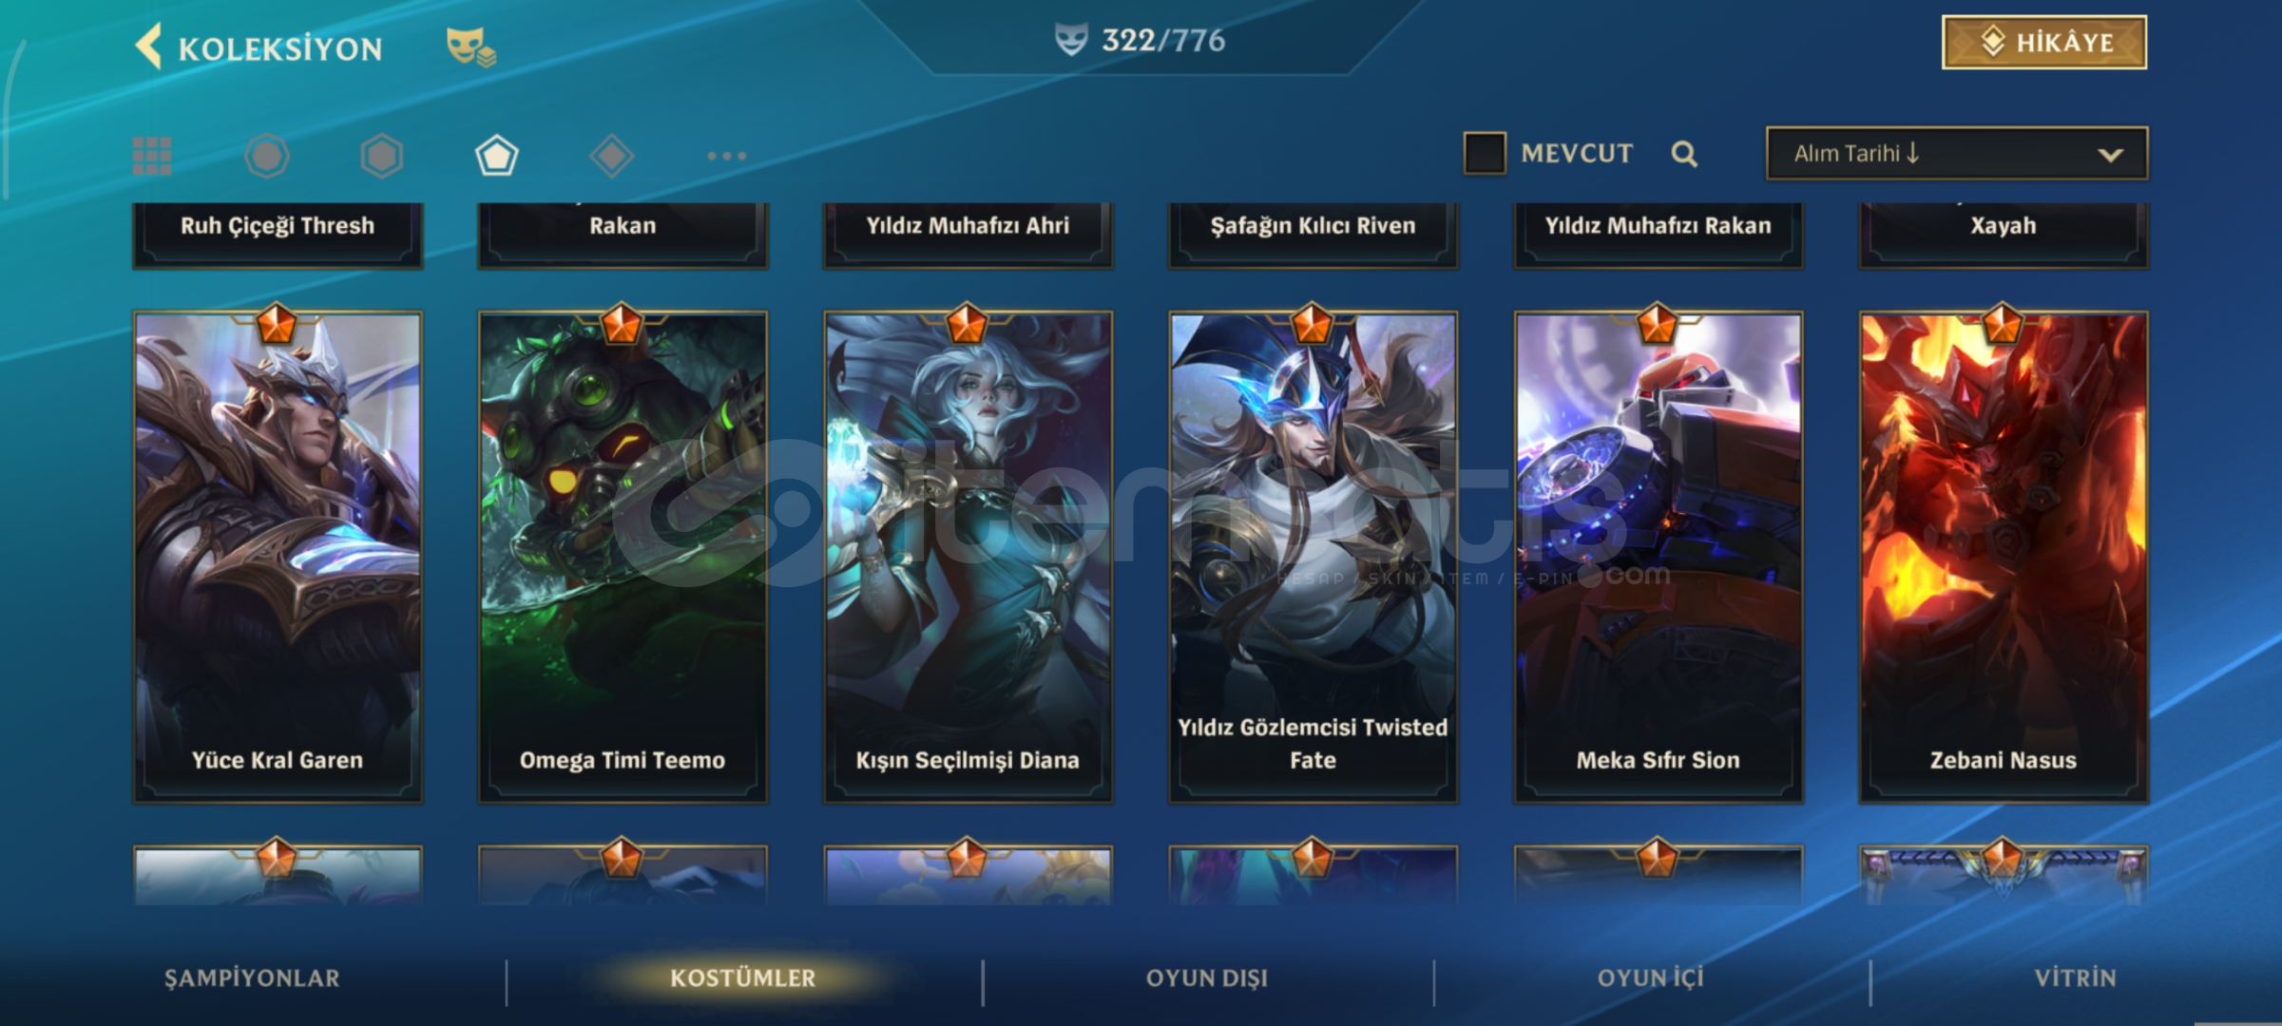Open the VİTRİN tab
Screen dimensions: 2282x1026
2076,978
